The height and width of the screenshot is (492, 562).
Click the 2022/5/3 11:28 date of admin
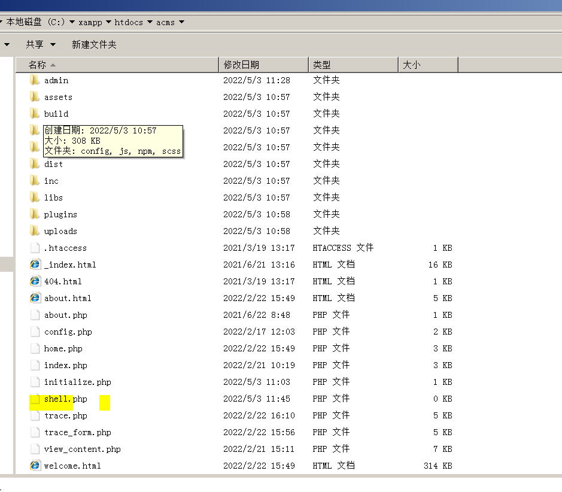[257, 80]
